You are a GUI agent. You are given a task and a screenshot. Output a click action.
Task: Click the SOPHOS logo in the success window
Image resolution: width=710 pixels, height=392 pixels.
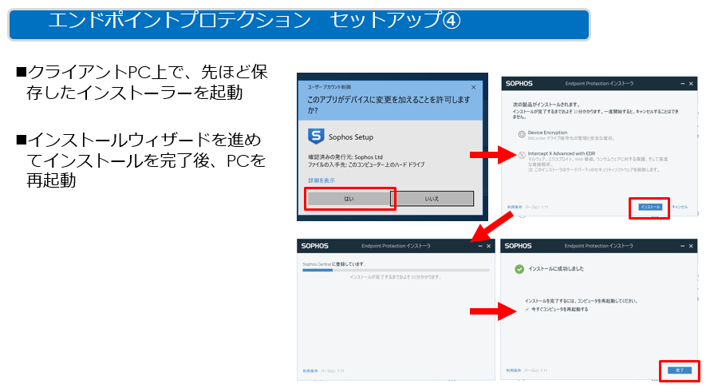point(518,246)
